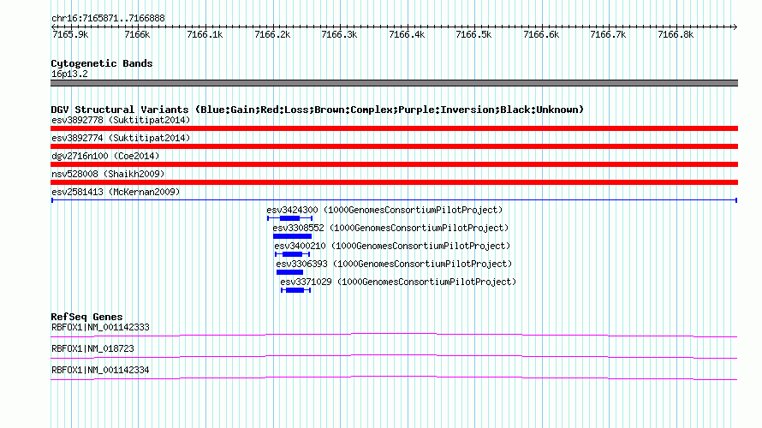The height and width of the screenshot is (428, 762).
Task: Select the blue gain glyph for esv3371029
Action: 295,290
